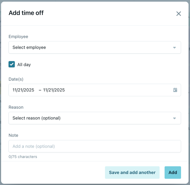The width and height of the screenshot is (190, 185).
Task: Click the Reason dropdown arrow icon
Action: (175, 118)
